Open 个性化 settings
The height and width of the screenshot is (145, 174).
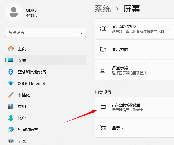(x=46, y=95)
